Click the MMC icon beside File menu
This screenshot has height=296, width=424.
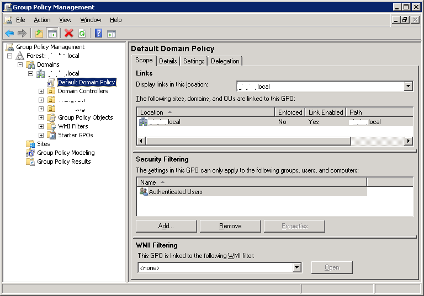coord(9,20)
